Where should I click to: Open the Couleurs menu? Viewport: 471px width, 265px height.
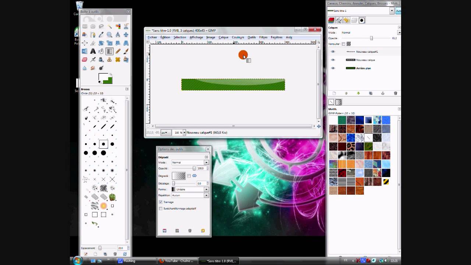tap(238, 37)
